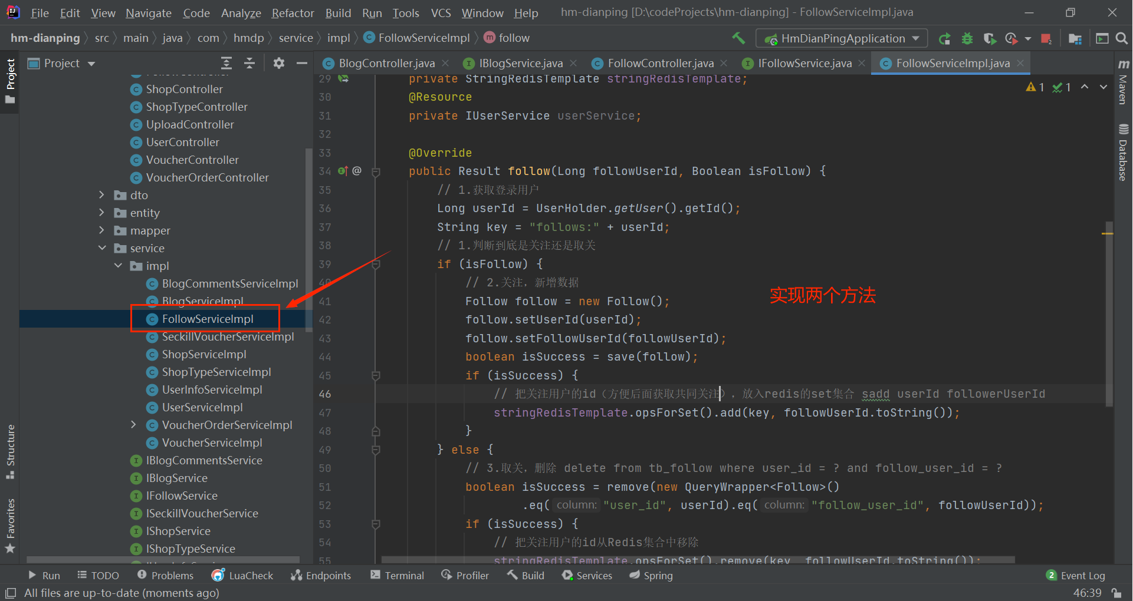
Task: Switch to the IBlogService.java tab
Action: (521, 63)
